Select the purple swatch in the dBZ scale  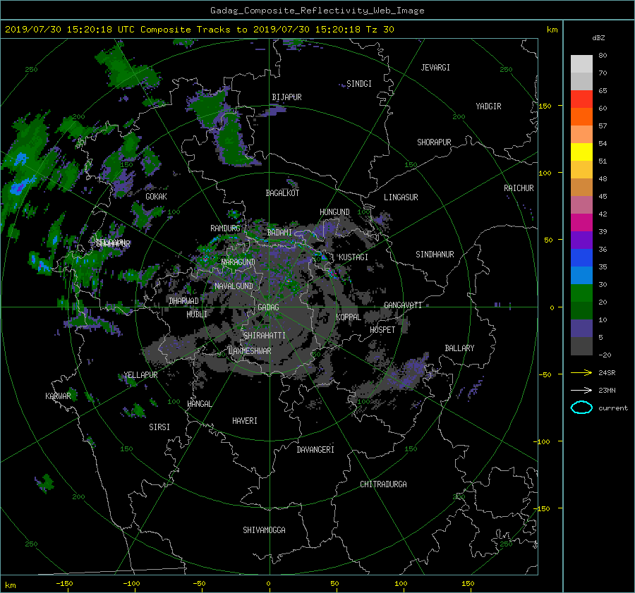(x=581, y=240)
